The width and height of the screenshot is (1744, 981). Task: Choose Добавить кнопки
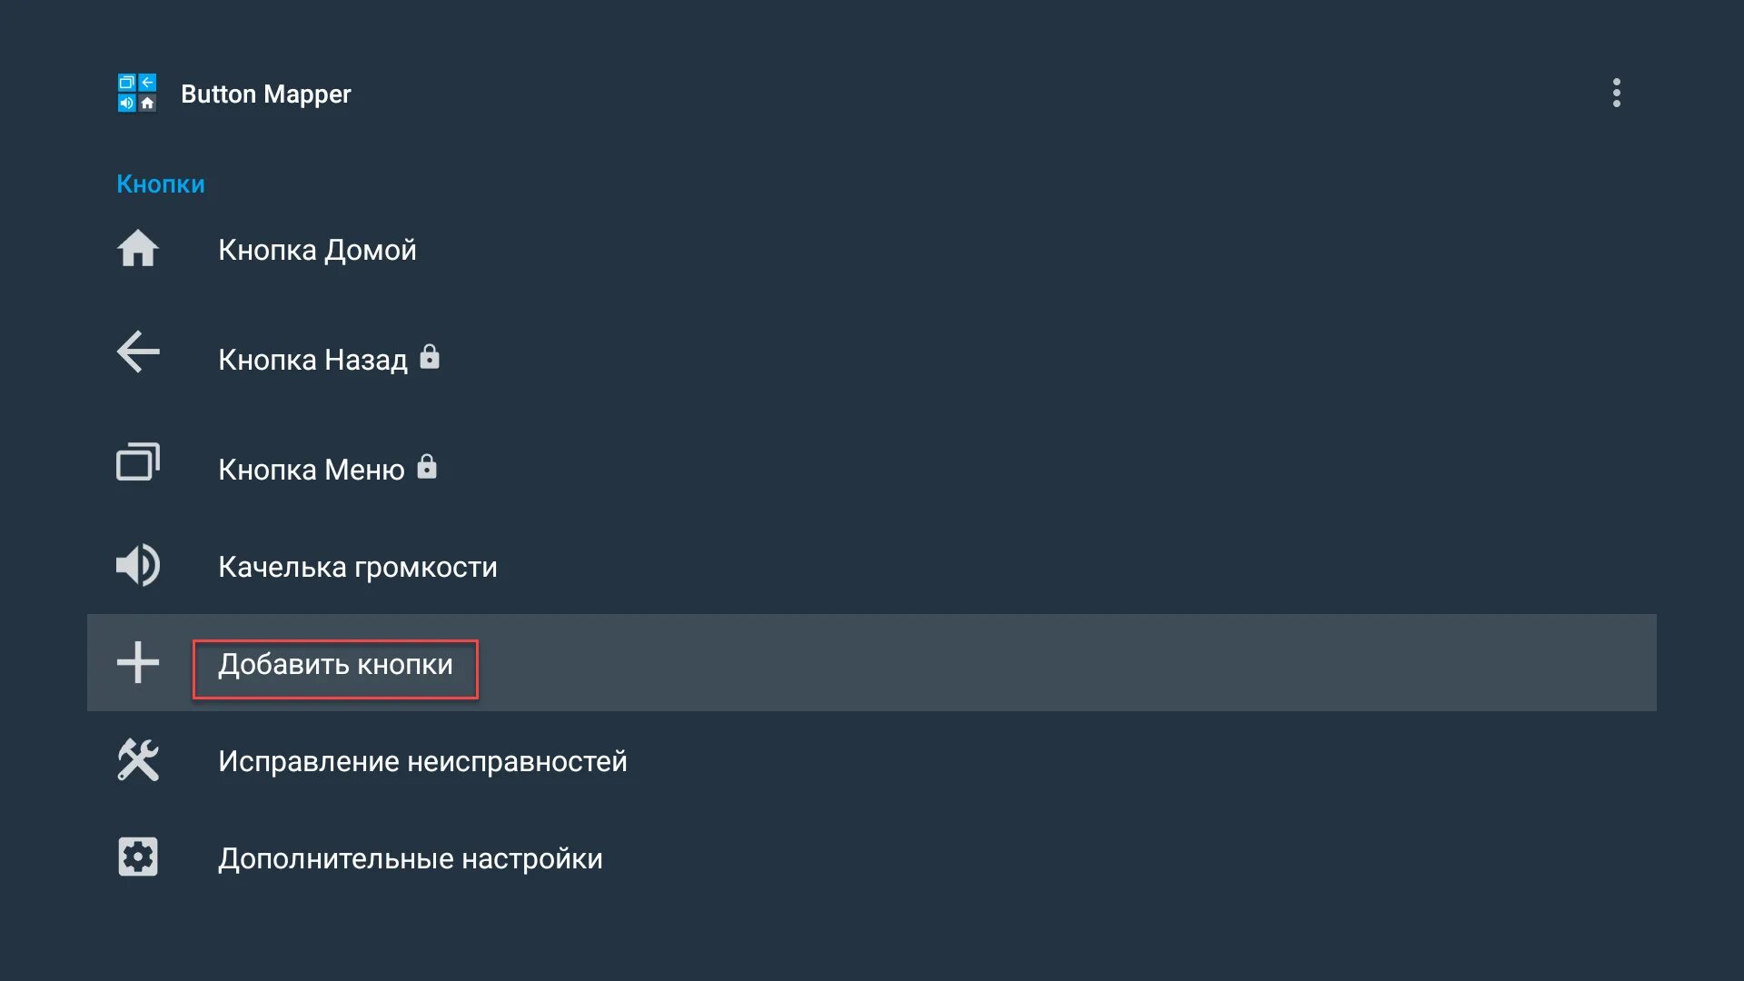(335, 665)
